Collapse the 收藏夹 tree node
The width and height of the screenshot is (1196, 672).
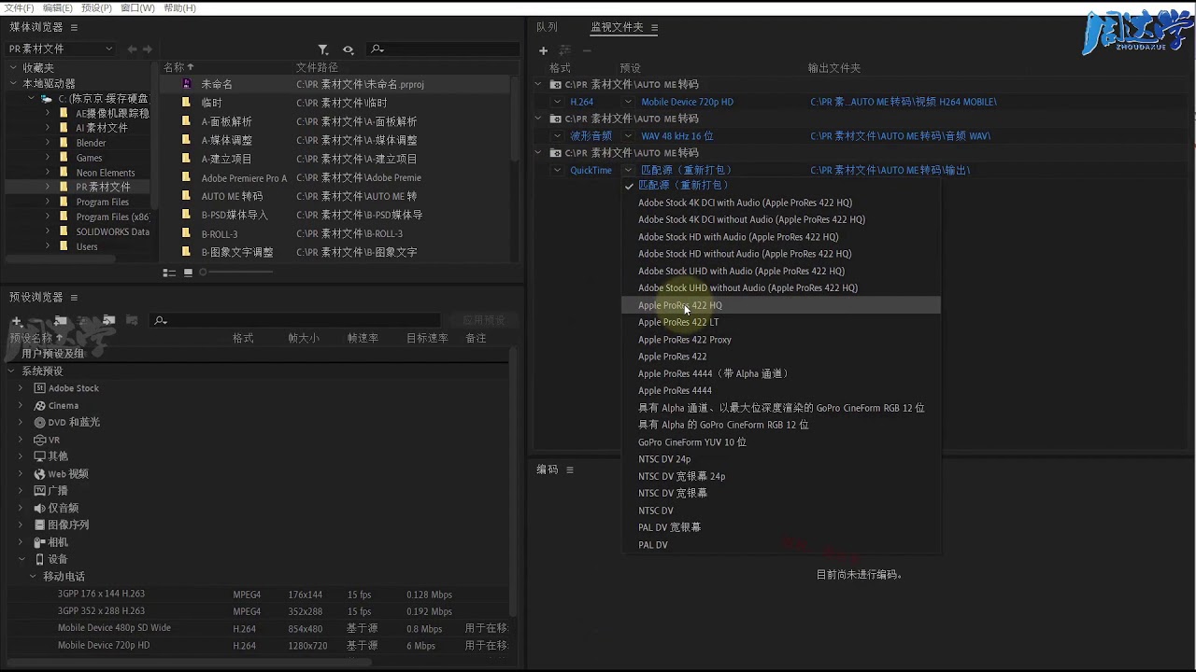(13, 68)
